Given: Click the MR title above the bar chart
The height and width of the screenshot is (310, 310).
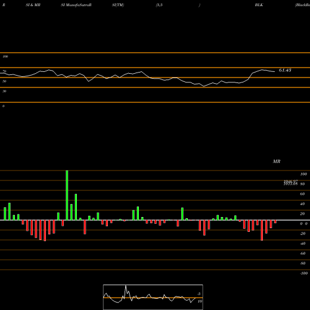Looking at the screenshot, I should (x=277, y=161).
